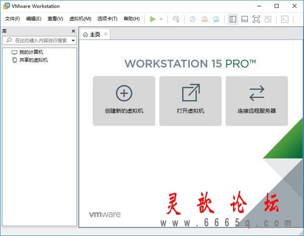This screenshot has height=236, width=304.
Task: Toggle the library sidebar view icon
Action: (233, 19)
